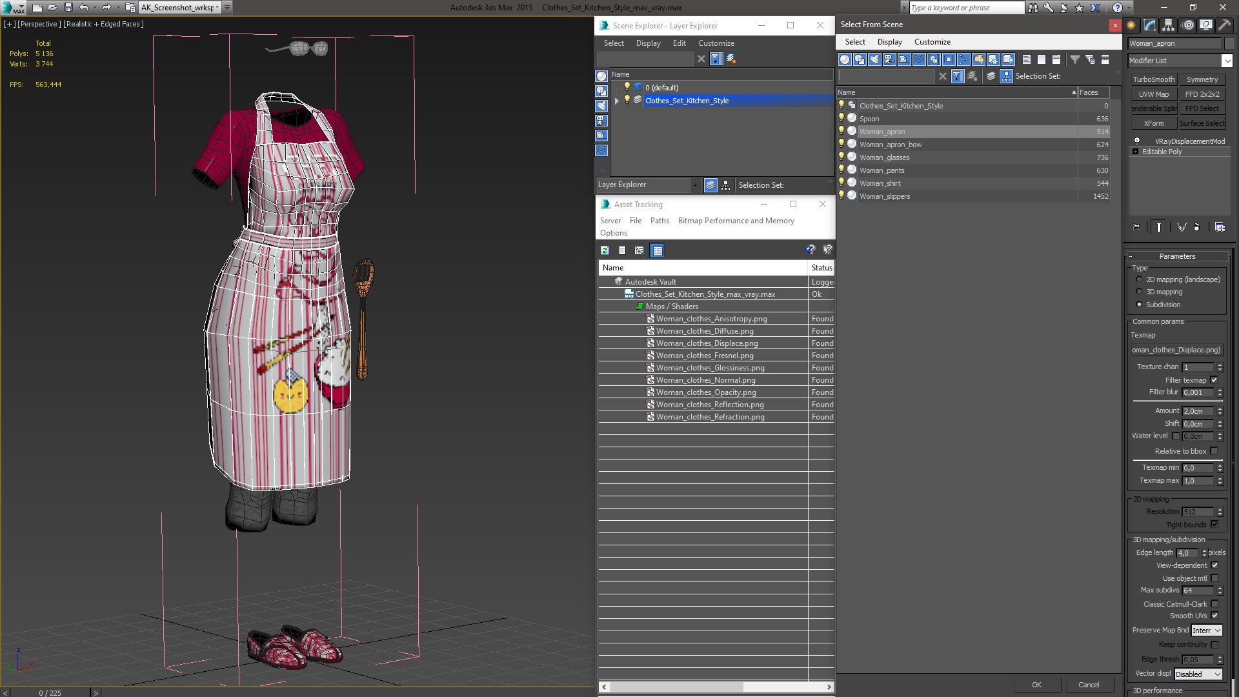
Task: Open Display menu in Select From Scene
Action: tap(889, 42)
